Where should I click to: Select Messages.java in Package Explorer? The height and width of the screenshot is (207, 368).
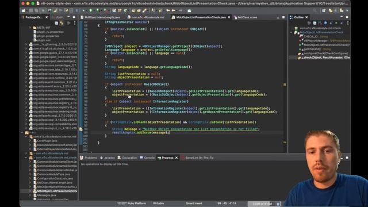tap(45, 195)
